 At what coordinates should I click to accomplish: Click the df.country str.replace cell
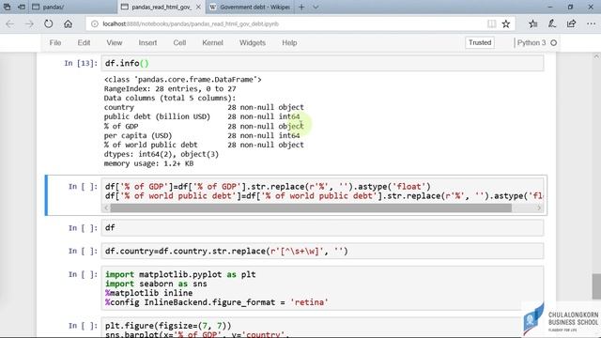click(322, 251)
